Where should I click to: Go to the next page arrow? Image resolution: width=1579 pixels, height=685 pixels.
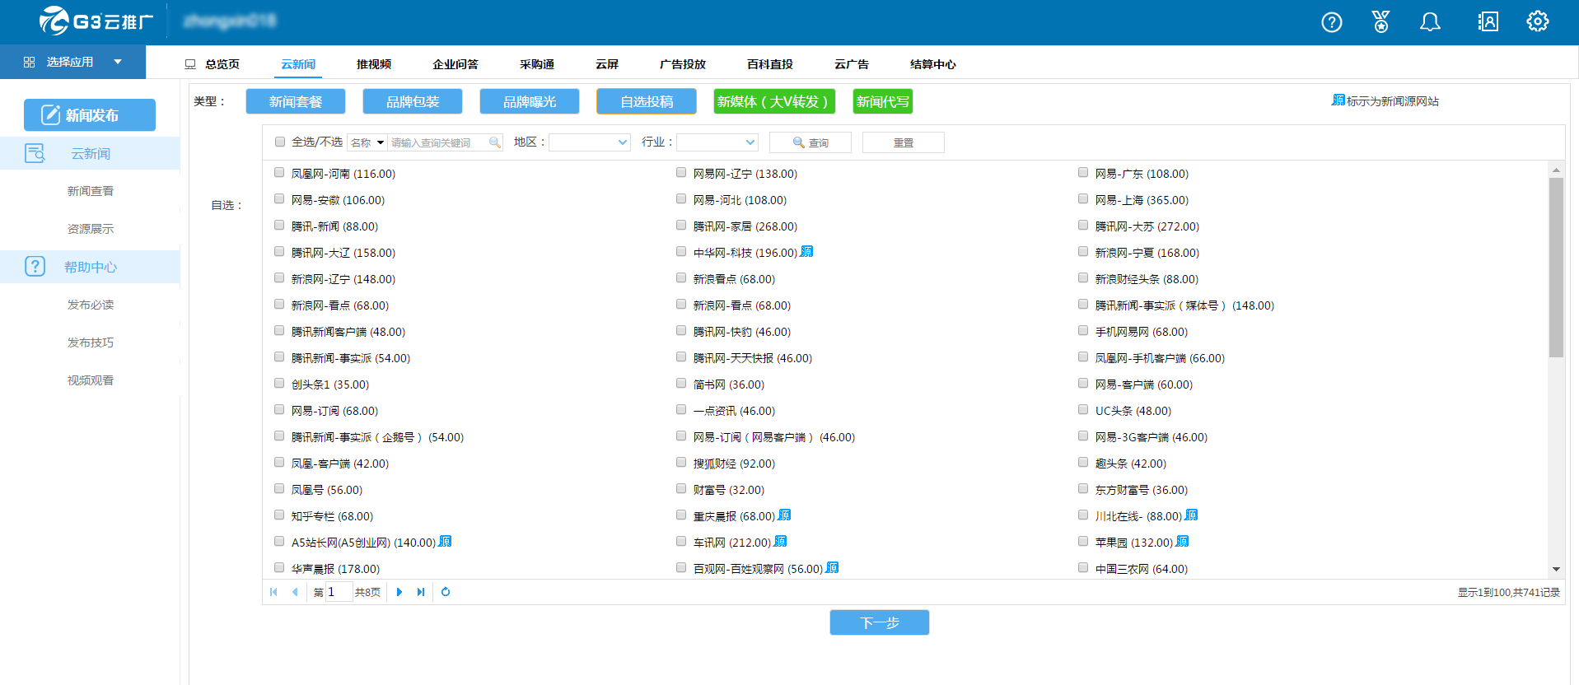pyautogui.click(x=399, y=592)
